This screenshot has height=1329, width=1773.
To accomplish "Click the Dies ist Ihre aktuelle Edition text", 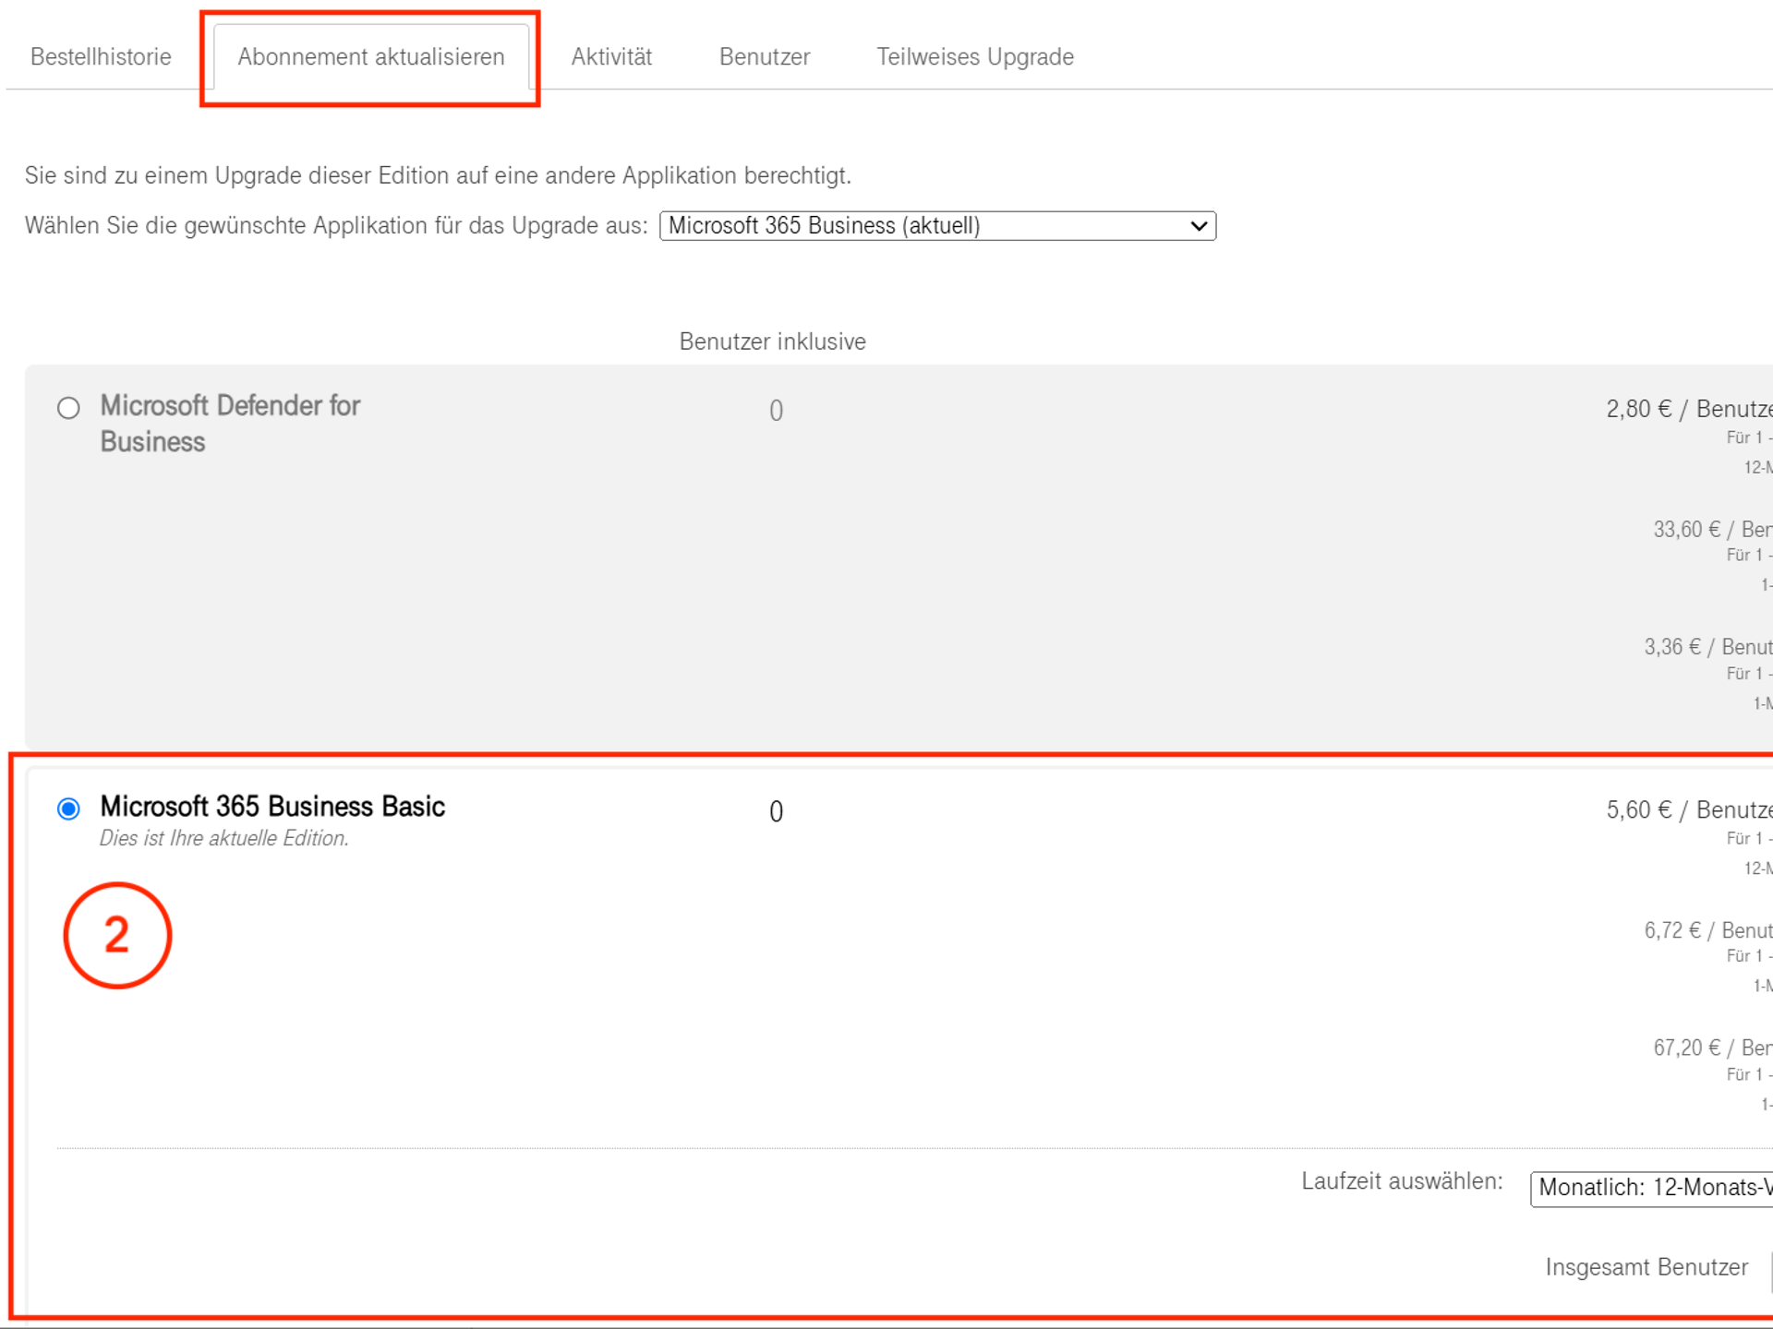I will [x=224, y=838].
